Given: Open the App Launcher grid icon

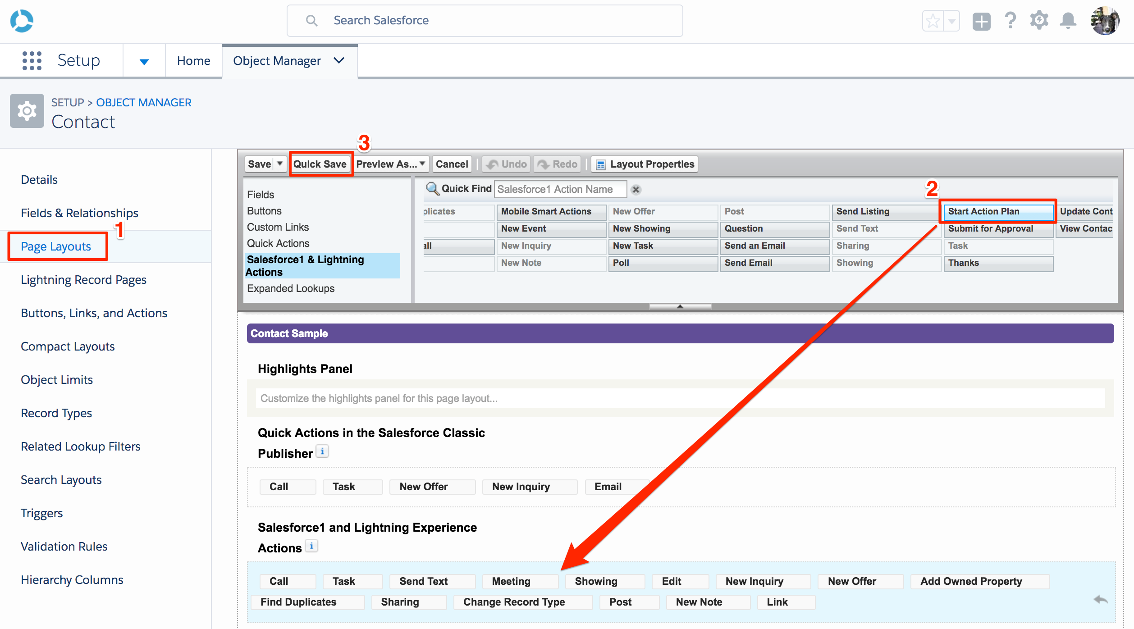Looking at the screenshot, I should [x=32, y=60].
